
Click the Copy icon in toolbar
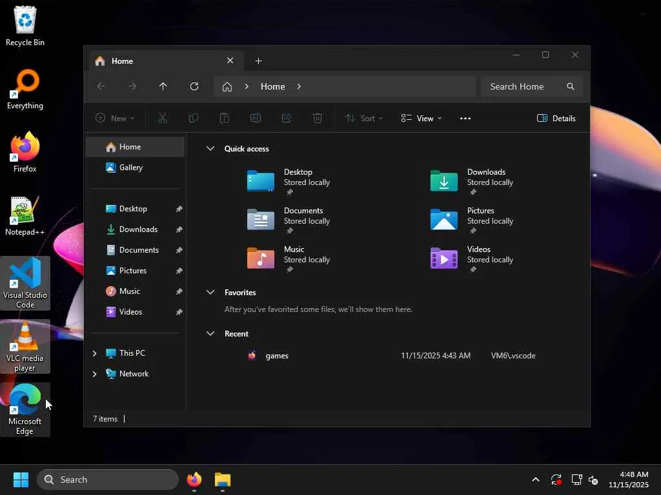point(194,119)
